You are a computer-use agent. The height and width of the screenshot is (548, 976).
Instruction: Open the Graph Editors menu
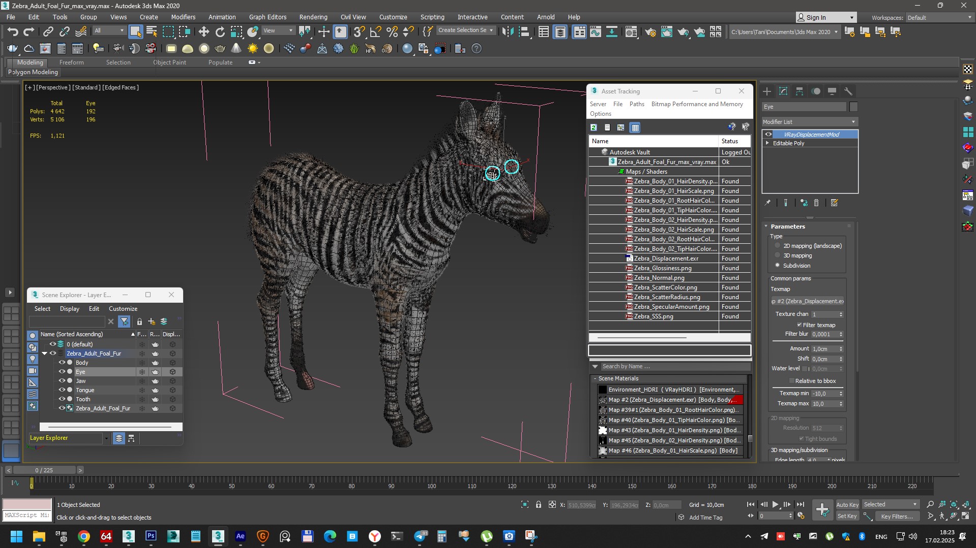pos(268,17)
